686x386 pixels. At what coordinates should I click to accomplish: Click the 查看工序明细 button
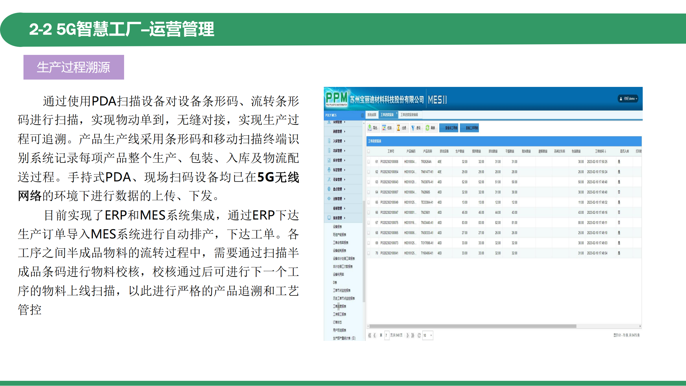pyautogui.click(x=469, y=128)
